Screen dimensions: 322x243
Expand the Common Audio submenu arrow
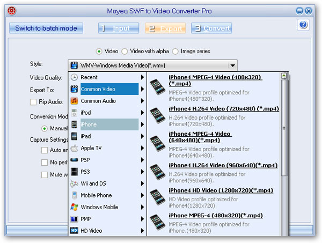coord(142,101)
